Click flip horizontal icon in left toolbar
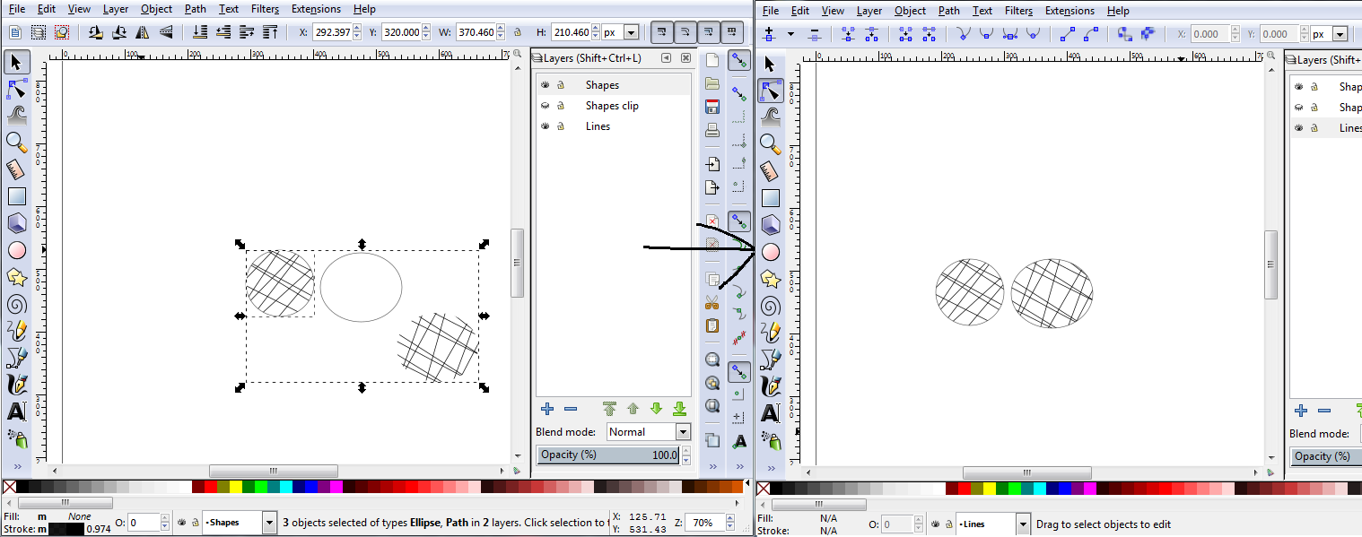1362x537 pixels. point(142,32)
